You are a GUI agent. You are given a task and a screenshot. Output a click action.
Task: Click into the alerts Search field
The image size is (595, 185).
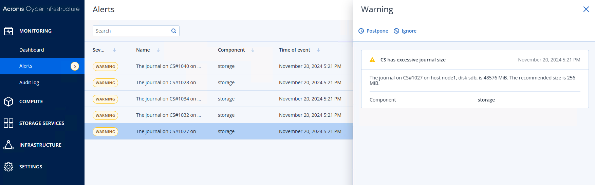132,31
